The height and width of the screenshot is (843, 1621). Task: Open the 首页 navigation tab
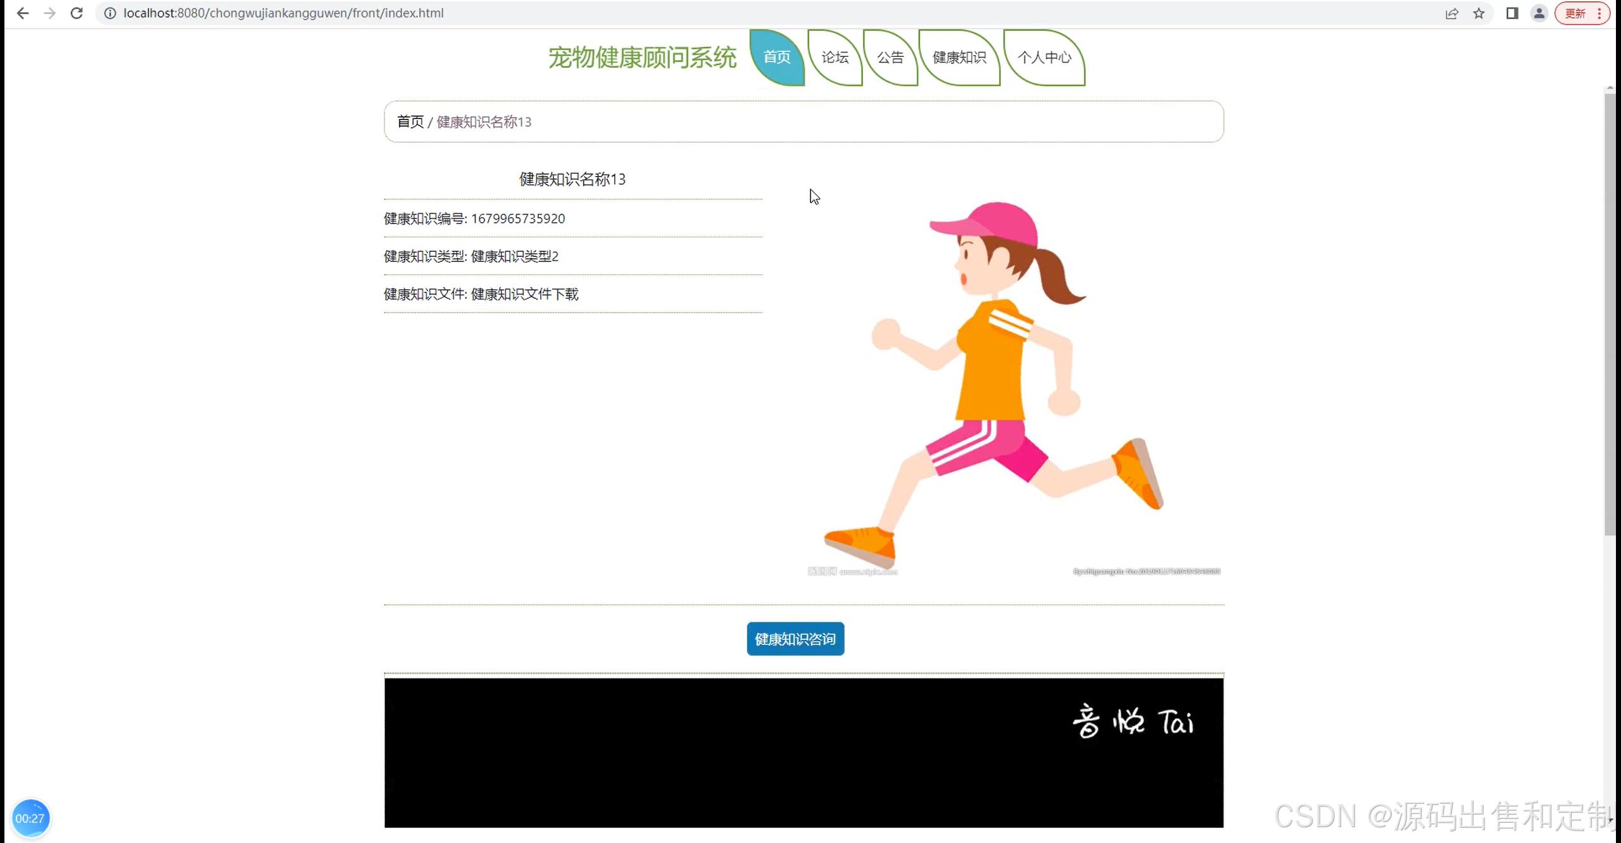tap(776, 57)
